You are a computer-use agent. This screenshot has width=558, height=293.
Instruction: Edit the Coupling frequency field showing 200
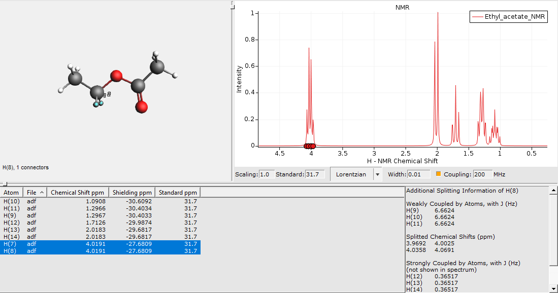482,174
